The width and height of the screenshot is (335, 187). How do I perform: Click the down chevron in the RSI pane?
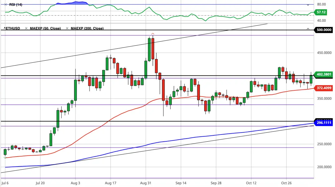[308, 5]
